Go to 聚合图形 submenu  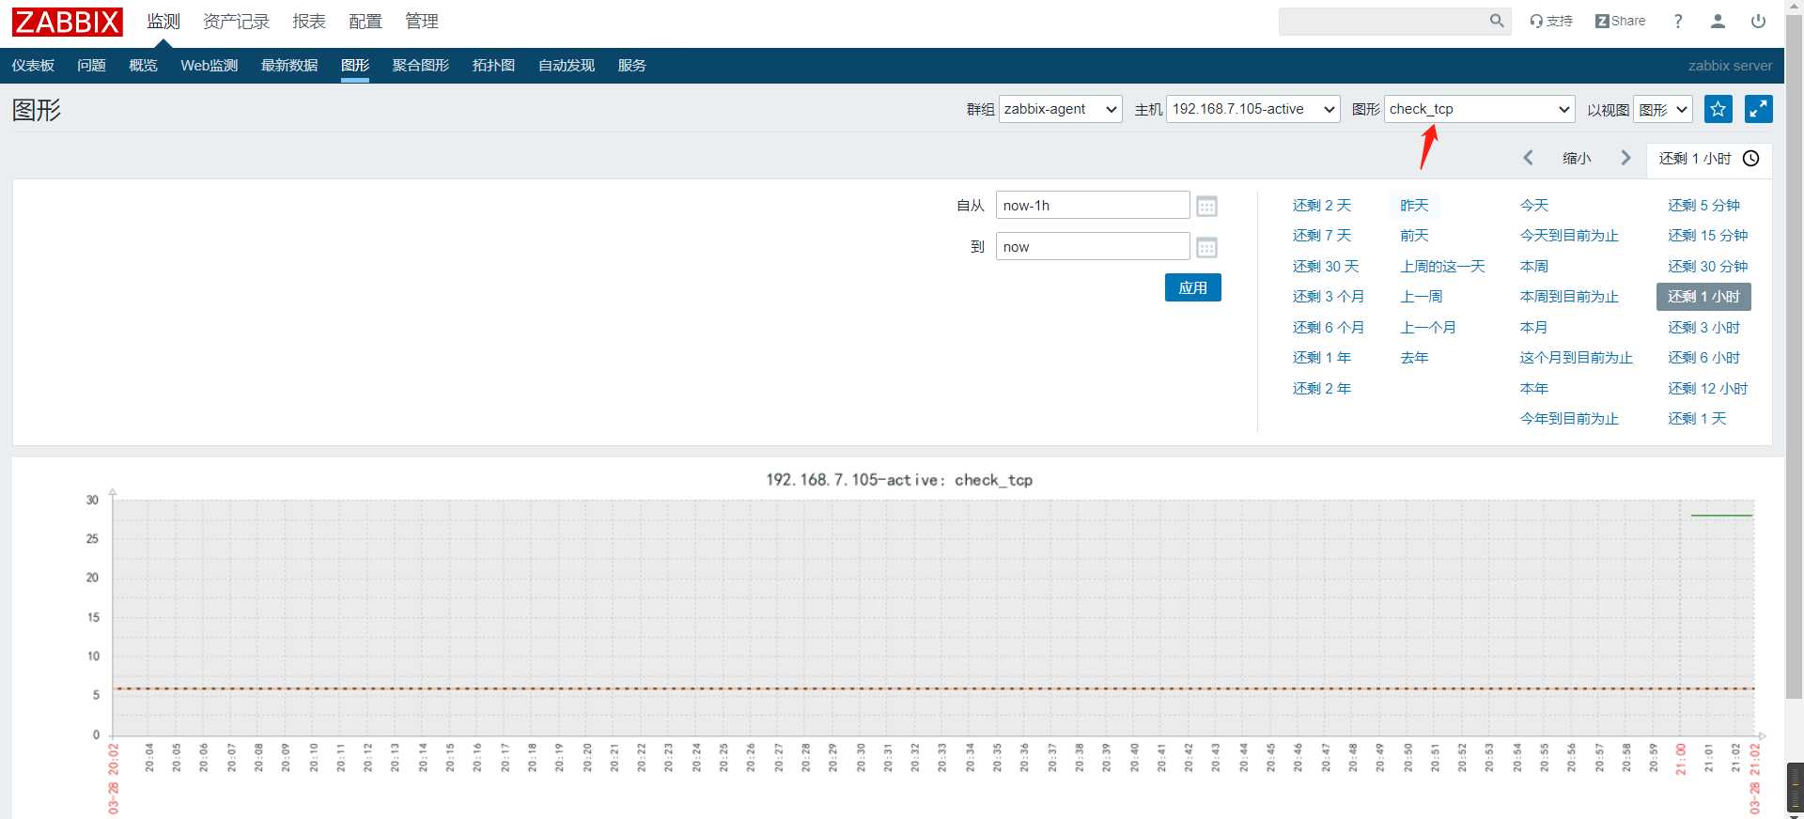tap(421, 66)
